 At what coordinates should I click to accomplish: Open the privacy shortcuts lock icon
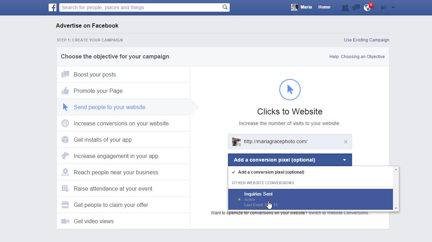tap(383, 7)
